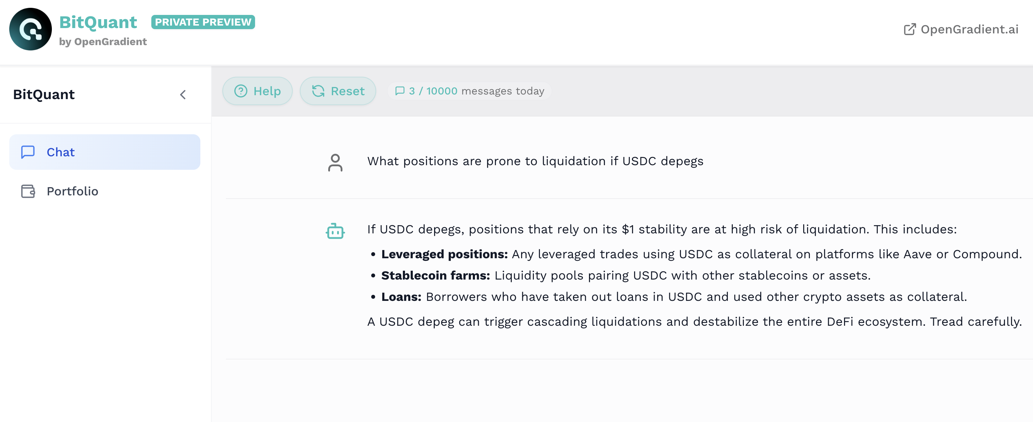1033x422 pixels.
Task: Click the bot assistant icon
Action: pyautogui.click(x=335, y=231)
